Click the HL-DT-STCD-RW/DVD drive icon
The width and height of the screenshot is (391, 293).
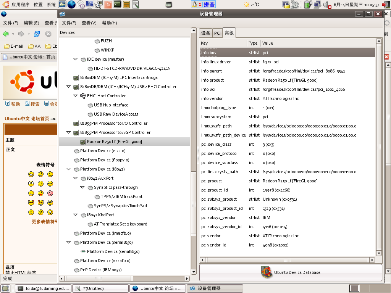point(90,69)
